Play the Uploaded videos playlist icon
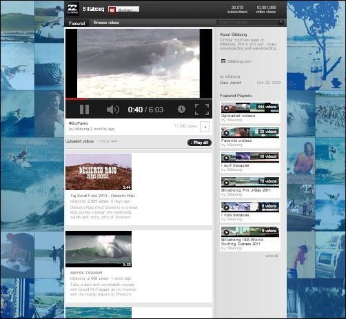Image resolution: width=346 pixels, height=319 pixels. 226,108
